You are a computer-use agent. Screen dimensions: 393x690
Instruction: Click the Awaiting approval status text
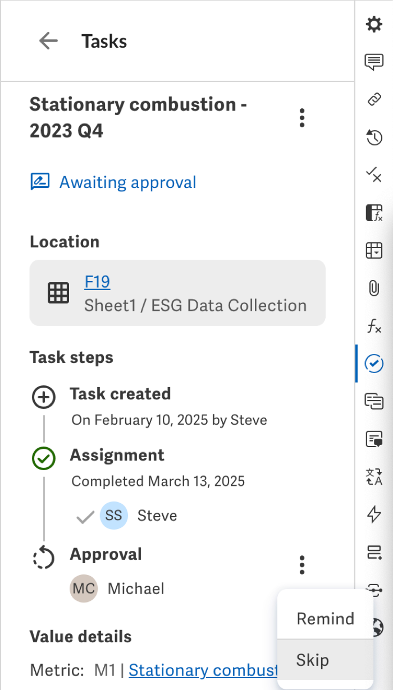128,182
